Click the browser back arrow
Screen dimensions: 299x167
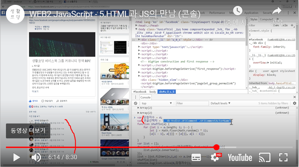click(3, 7)
